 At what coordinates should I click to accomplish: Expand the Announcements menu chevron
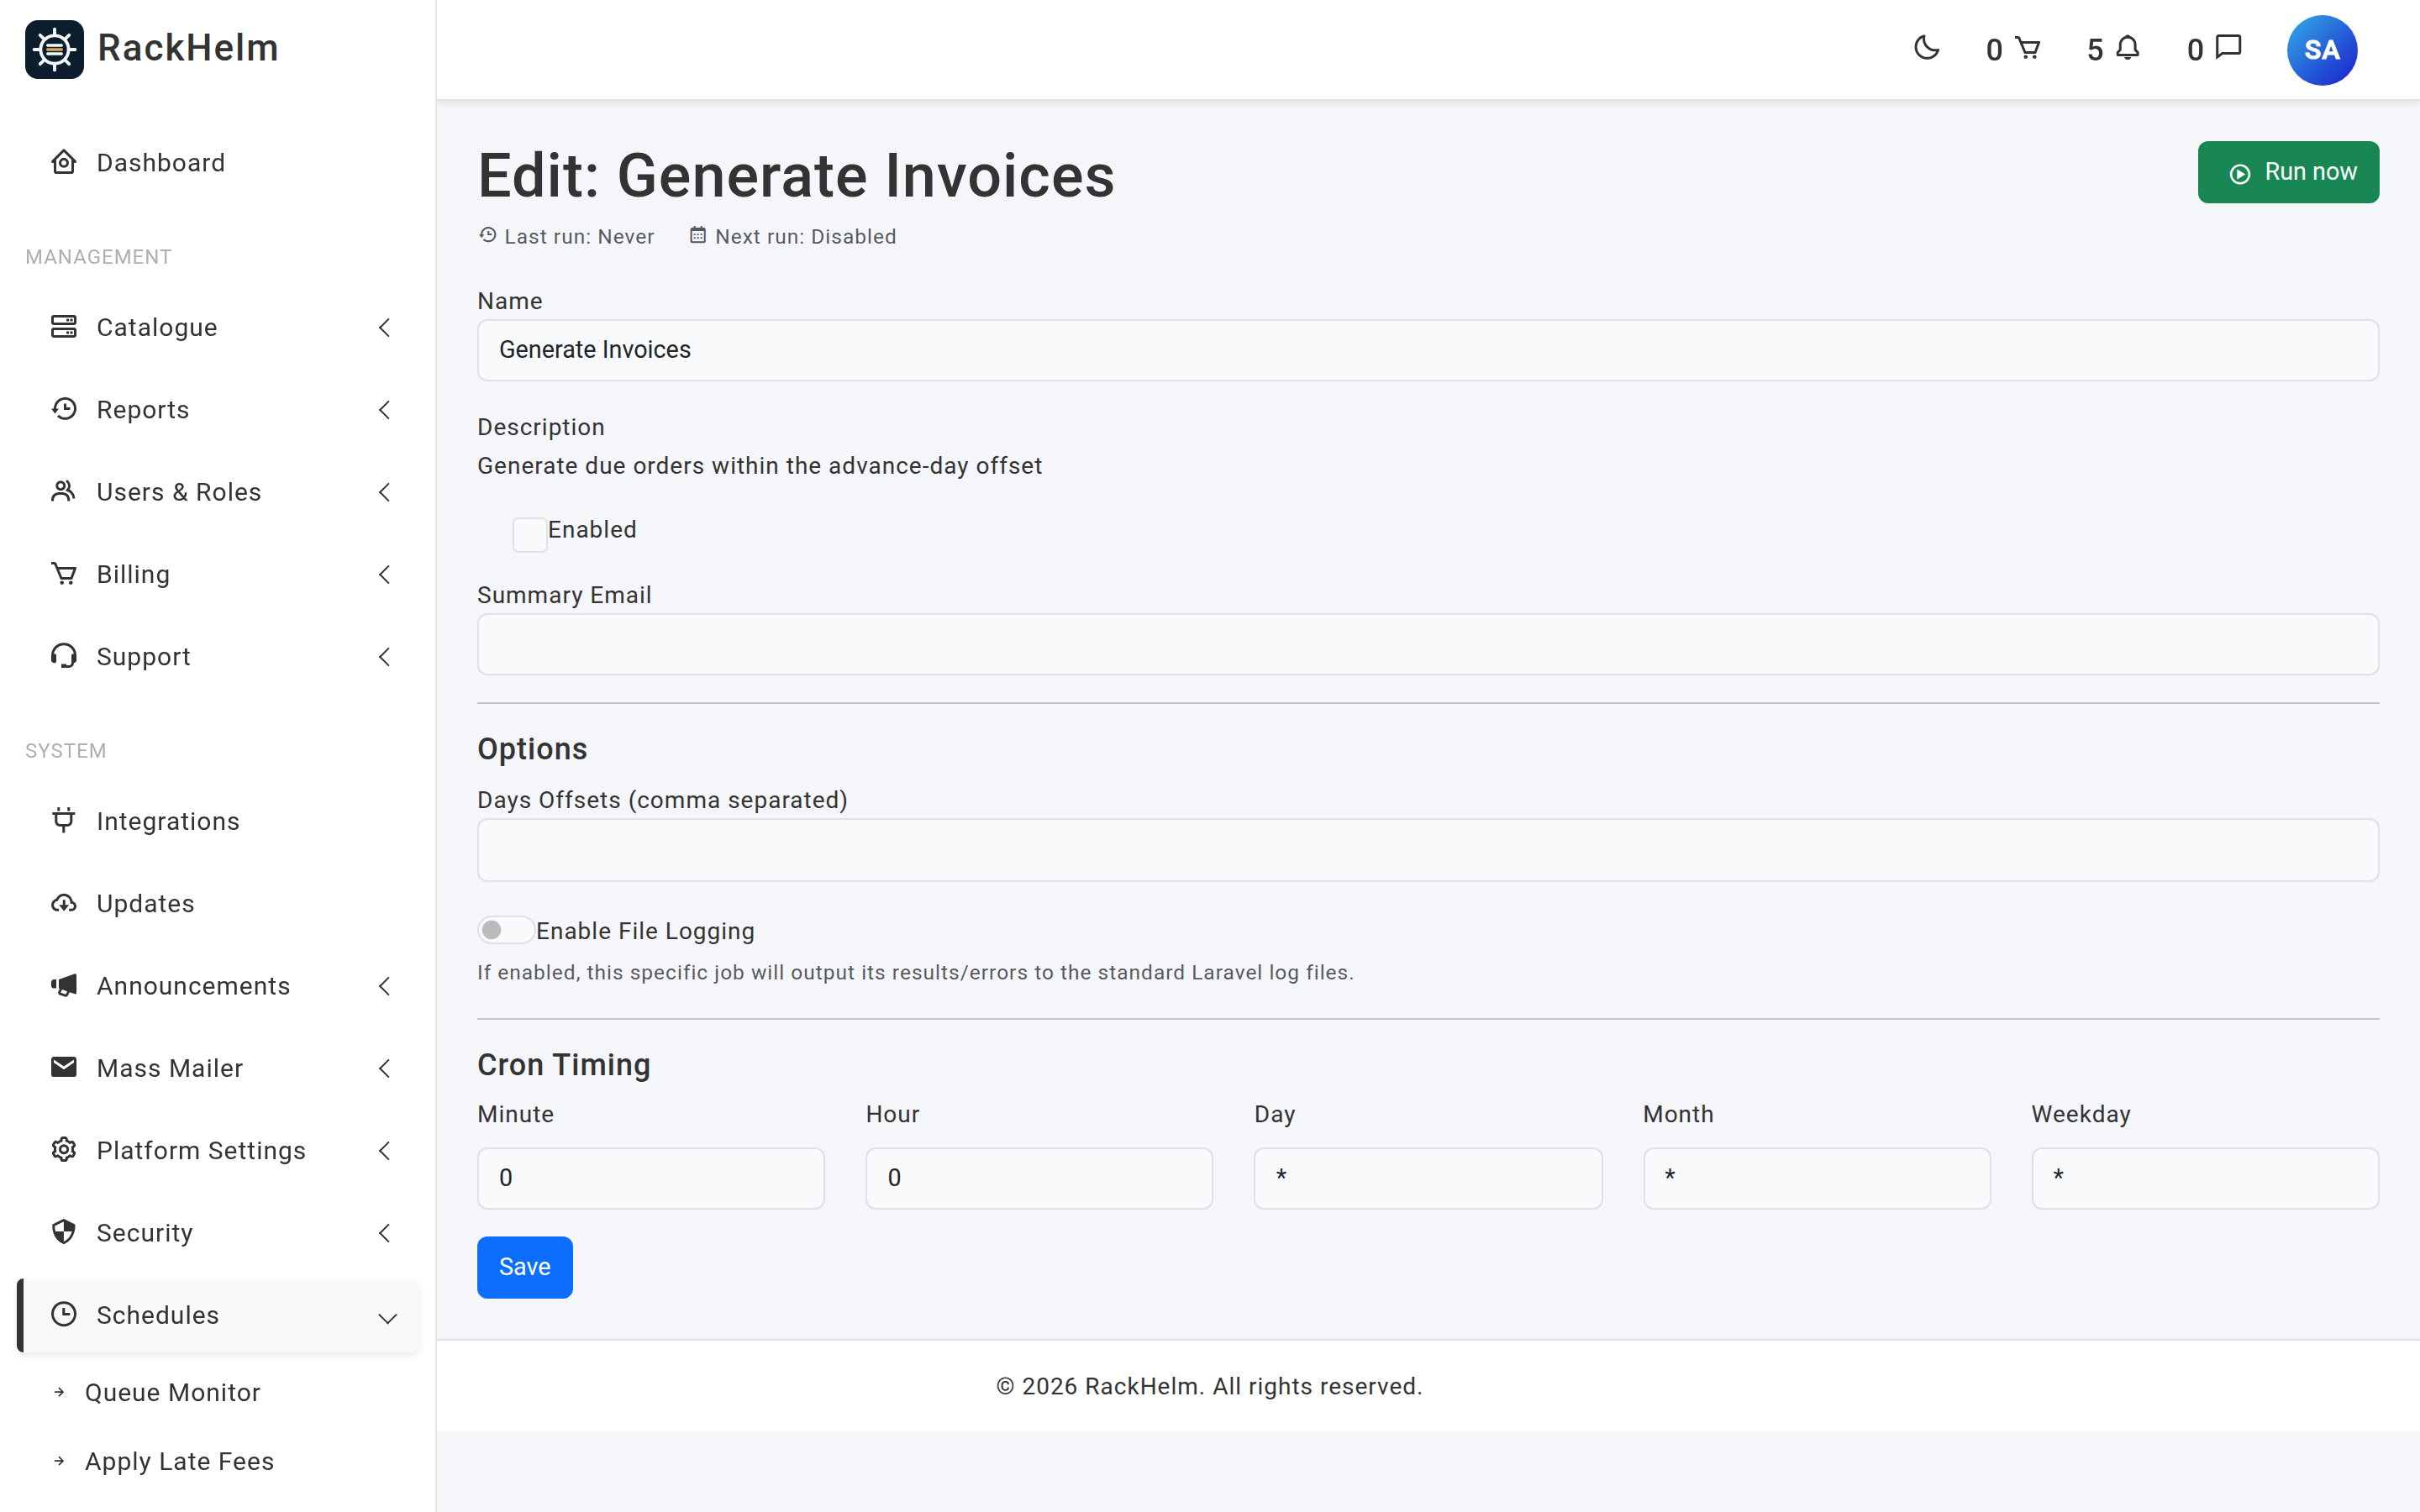coord(385,985)
